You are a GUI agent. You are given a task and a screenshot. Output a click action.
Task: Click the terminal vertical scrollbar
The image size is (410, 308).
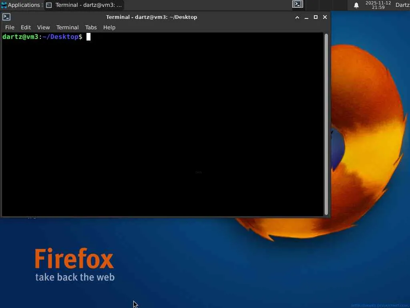[x=326, y=124]
